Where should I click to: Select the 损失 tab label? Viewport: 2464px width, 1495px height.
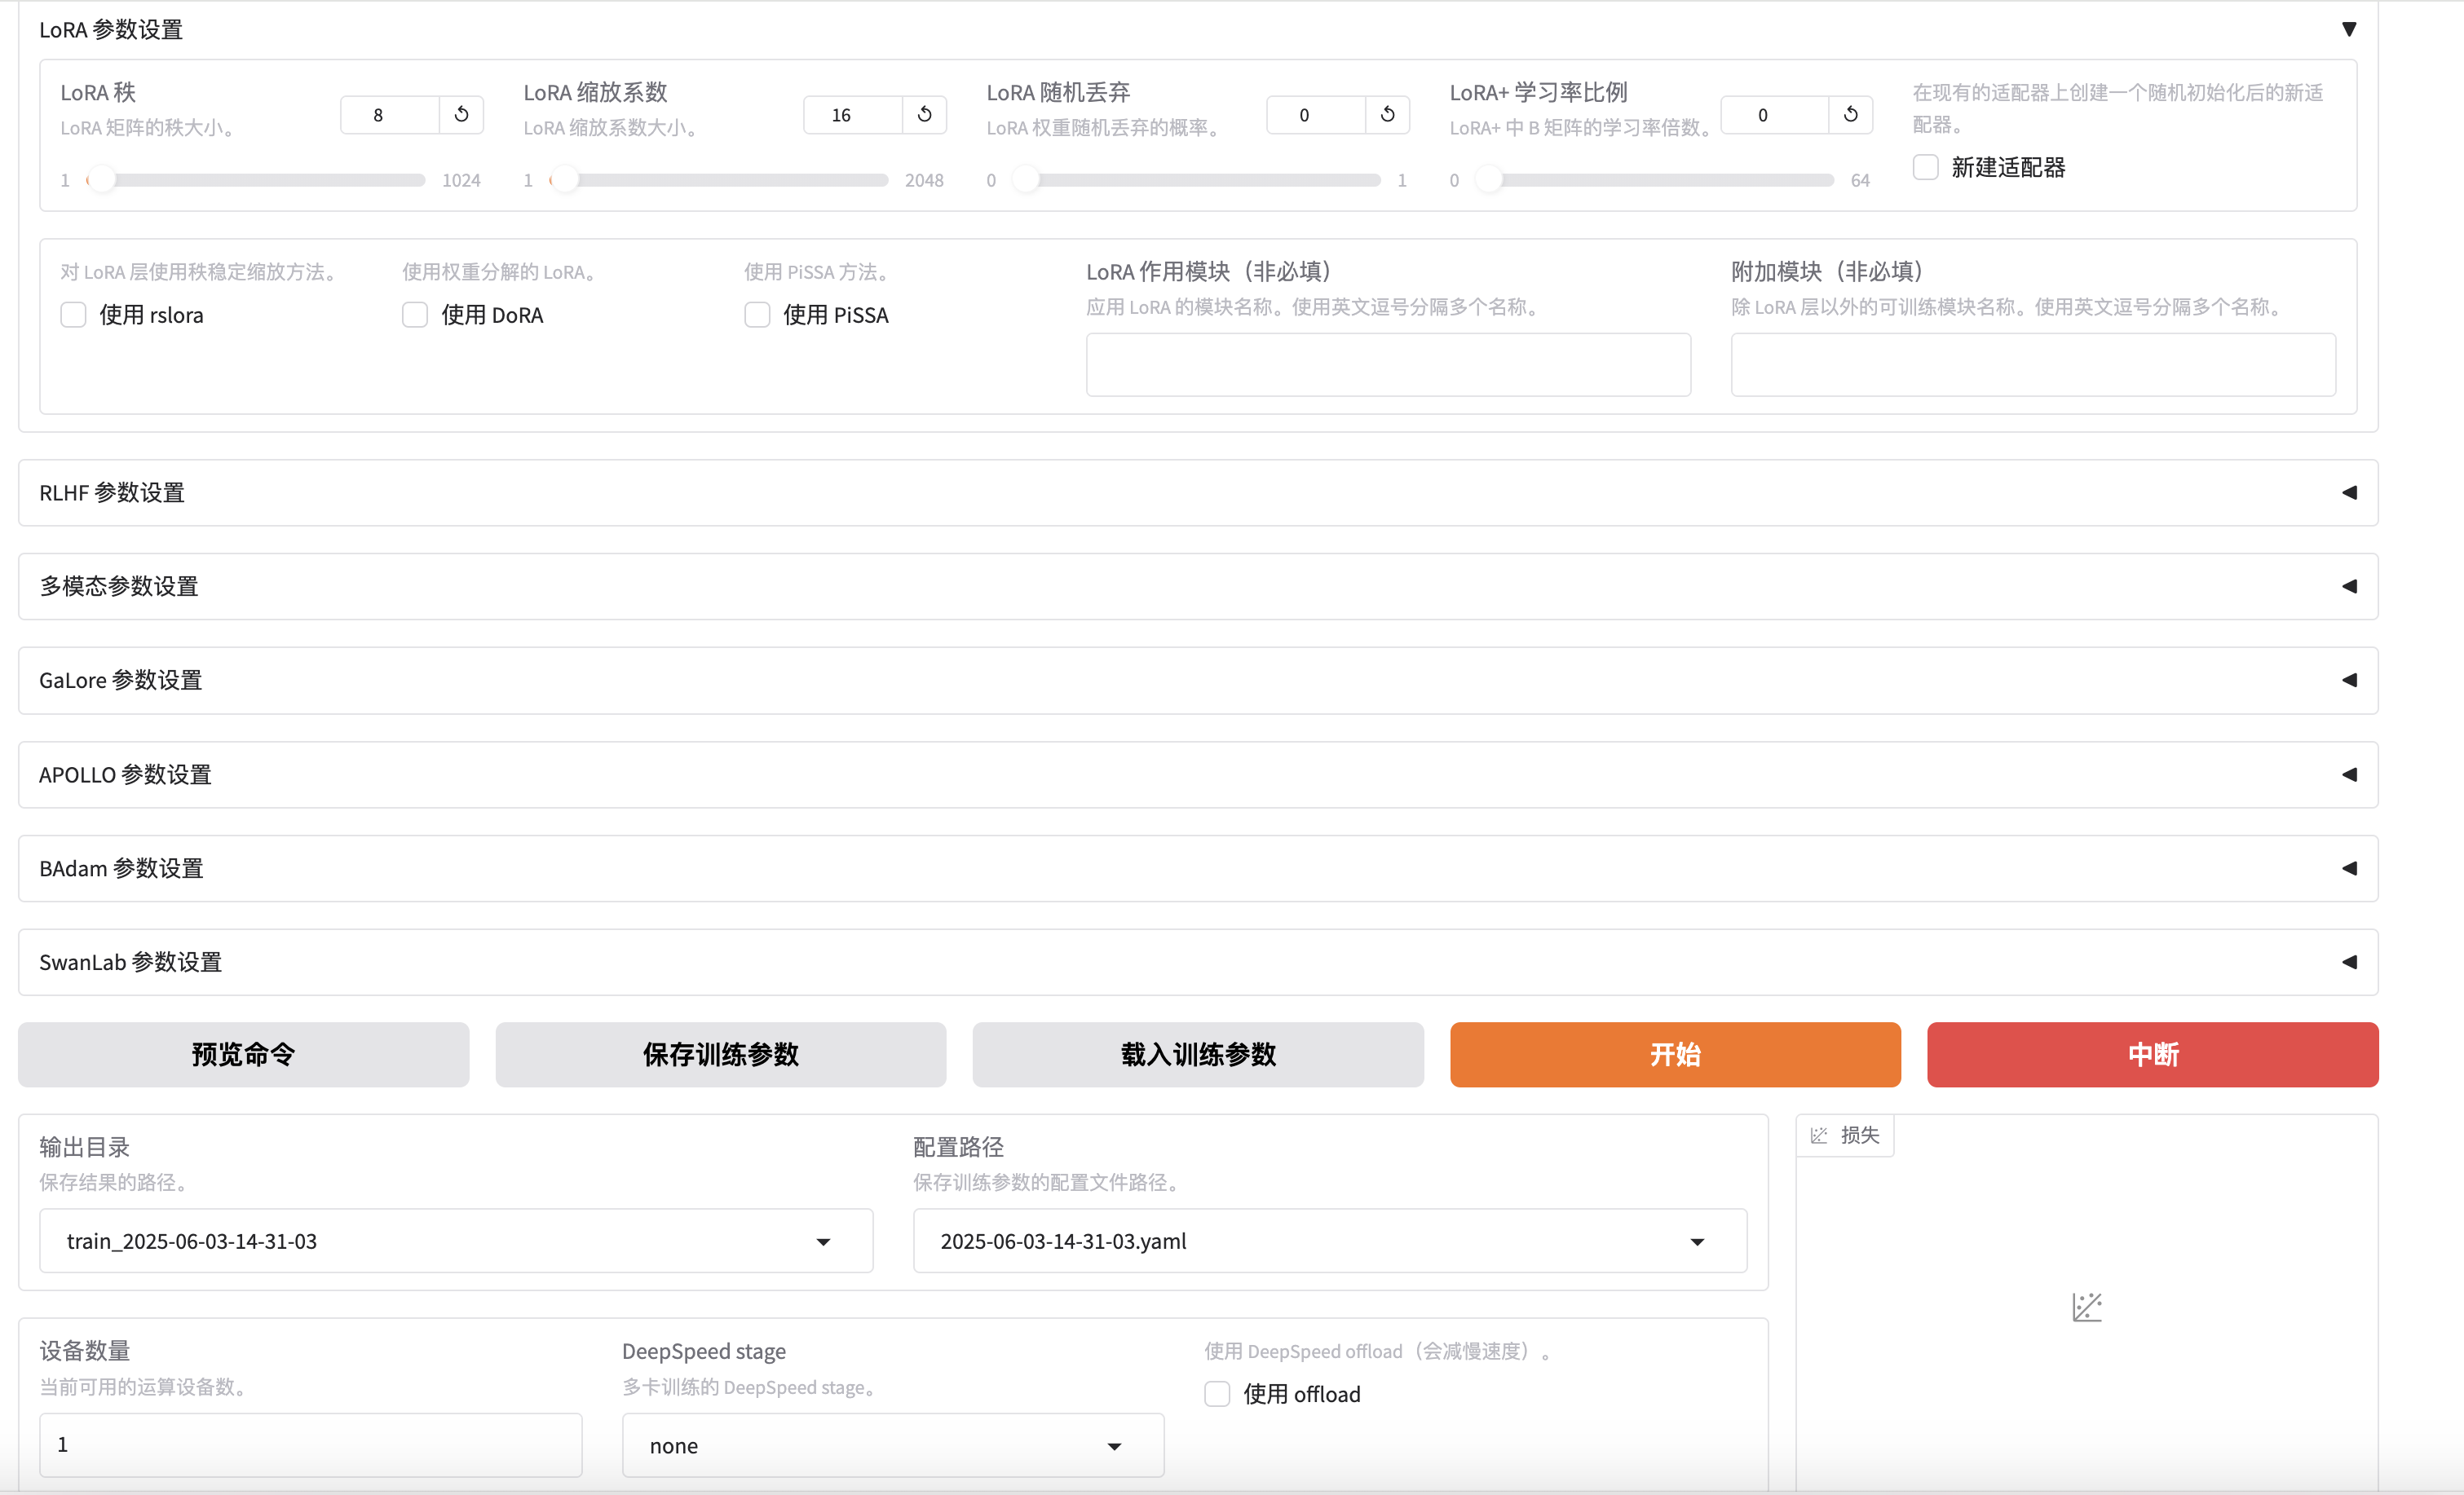(x=1860, y=1135)
